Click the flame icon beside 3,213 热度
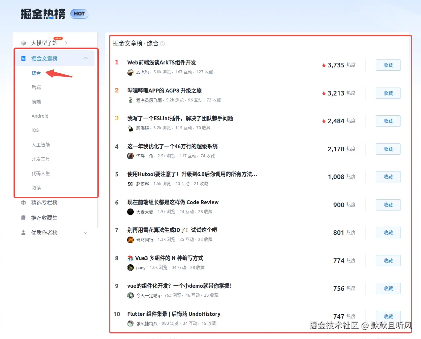The height and width of the screenshot is (339, 421). pos(324,93)
